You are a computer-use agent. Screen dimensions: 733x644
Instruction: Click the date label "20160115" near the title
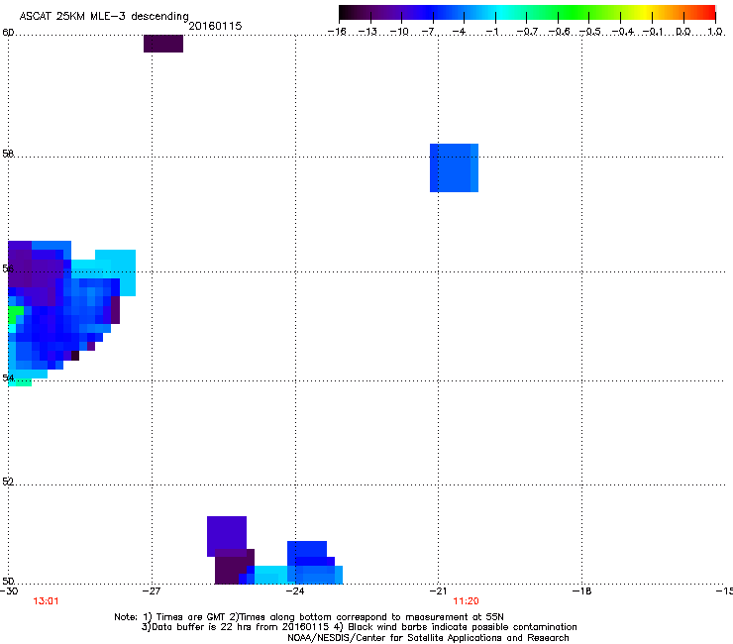tap(215, 26)
